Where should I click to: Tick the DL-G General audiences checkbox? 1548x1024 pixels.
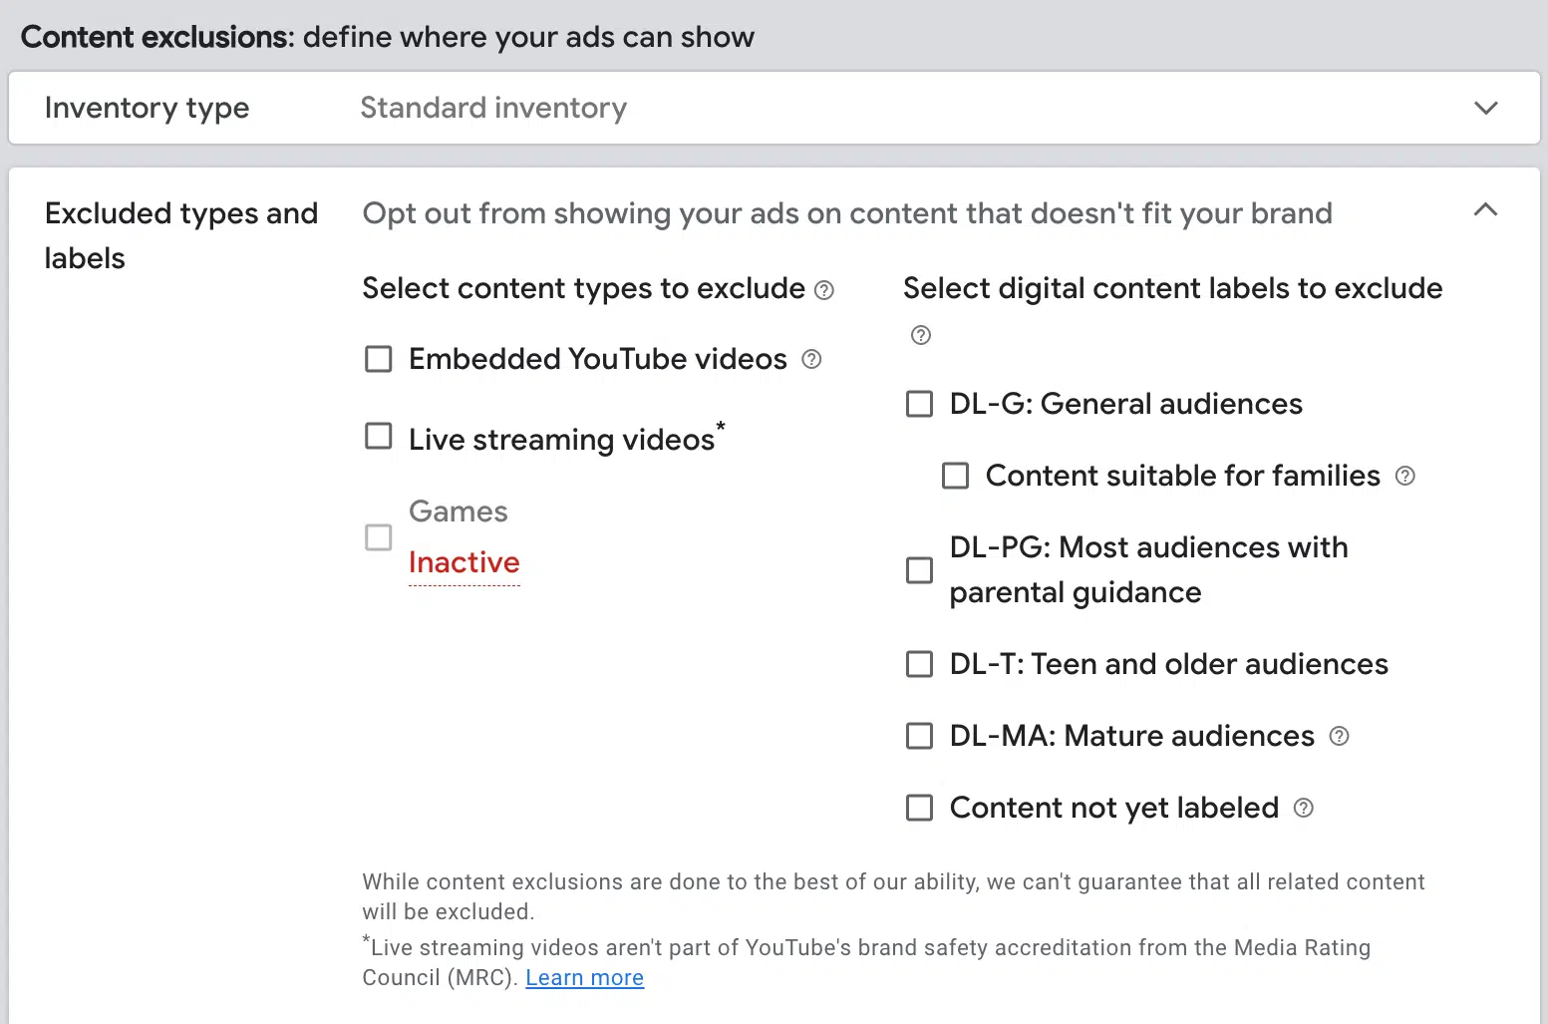click(x=919, y=404)
